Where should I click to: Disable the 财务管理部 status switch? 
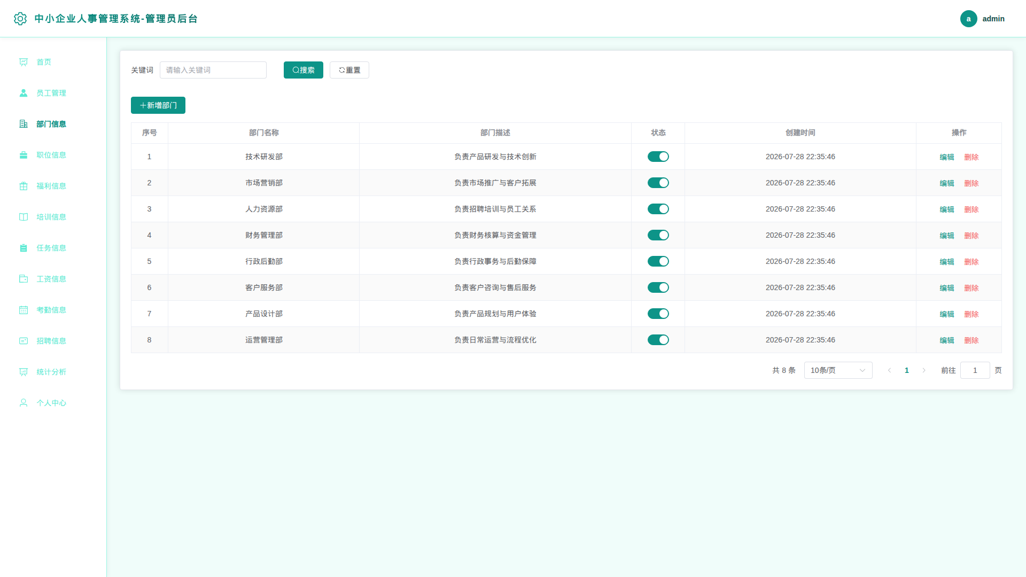tap(658, 235)
